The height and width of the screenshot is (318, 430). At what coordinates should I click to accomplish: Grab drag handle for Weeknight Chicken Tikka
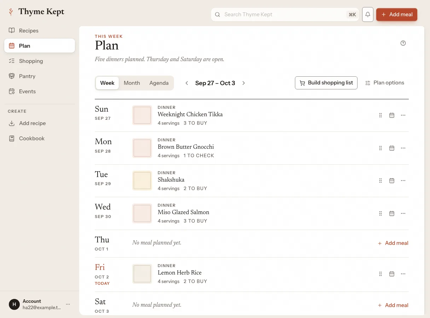(x=380, y=115)
